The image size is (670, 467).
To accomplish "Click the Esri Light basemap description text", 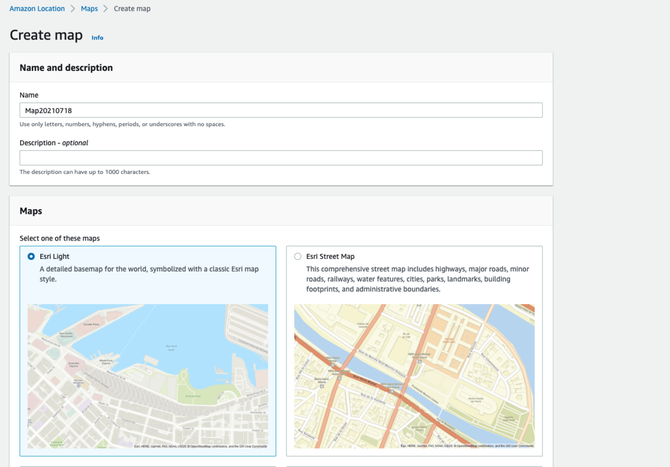I will (149, 274).
